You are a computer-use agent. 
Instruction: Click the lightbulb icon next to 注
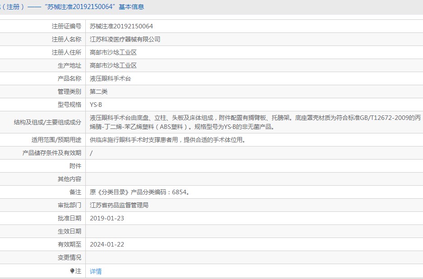point(72,271)
